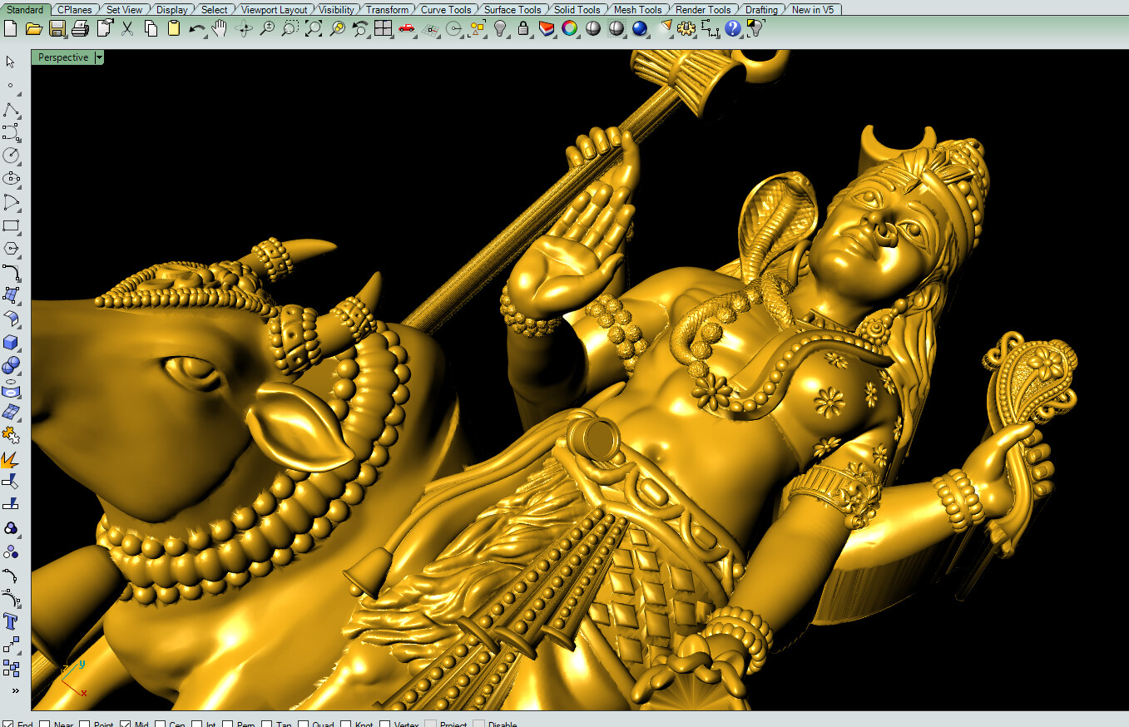Save the model with the floppy icon
Screen dimensions: 1129x727
[x=57, y=29]
